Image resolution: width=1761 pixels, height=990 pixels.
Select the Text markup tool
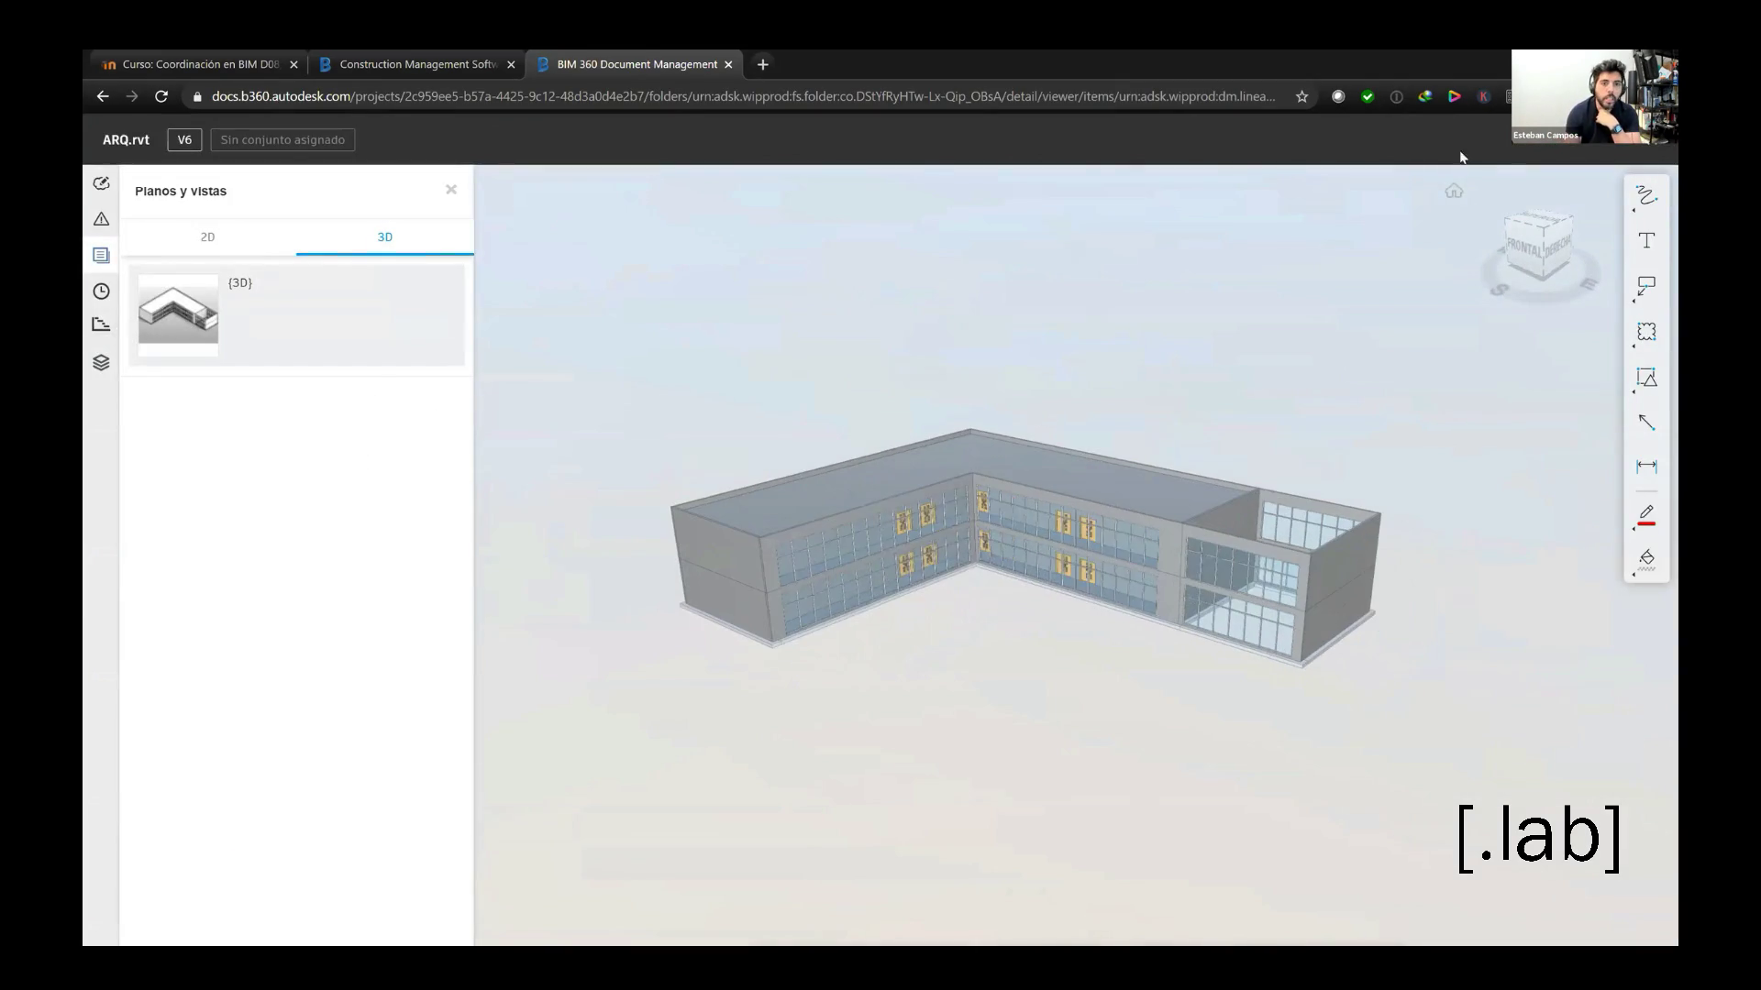pyautogui.click(x=1646, y=241)
